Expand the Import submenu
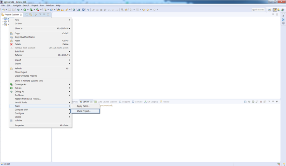The image size is (286, 166). pos(40,60)
